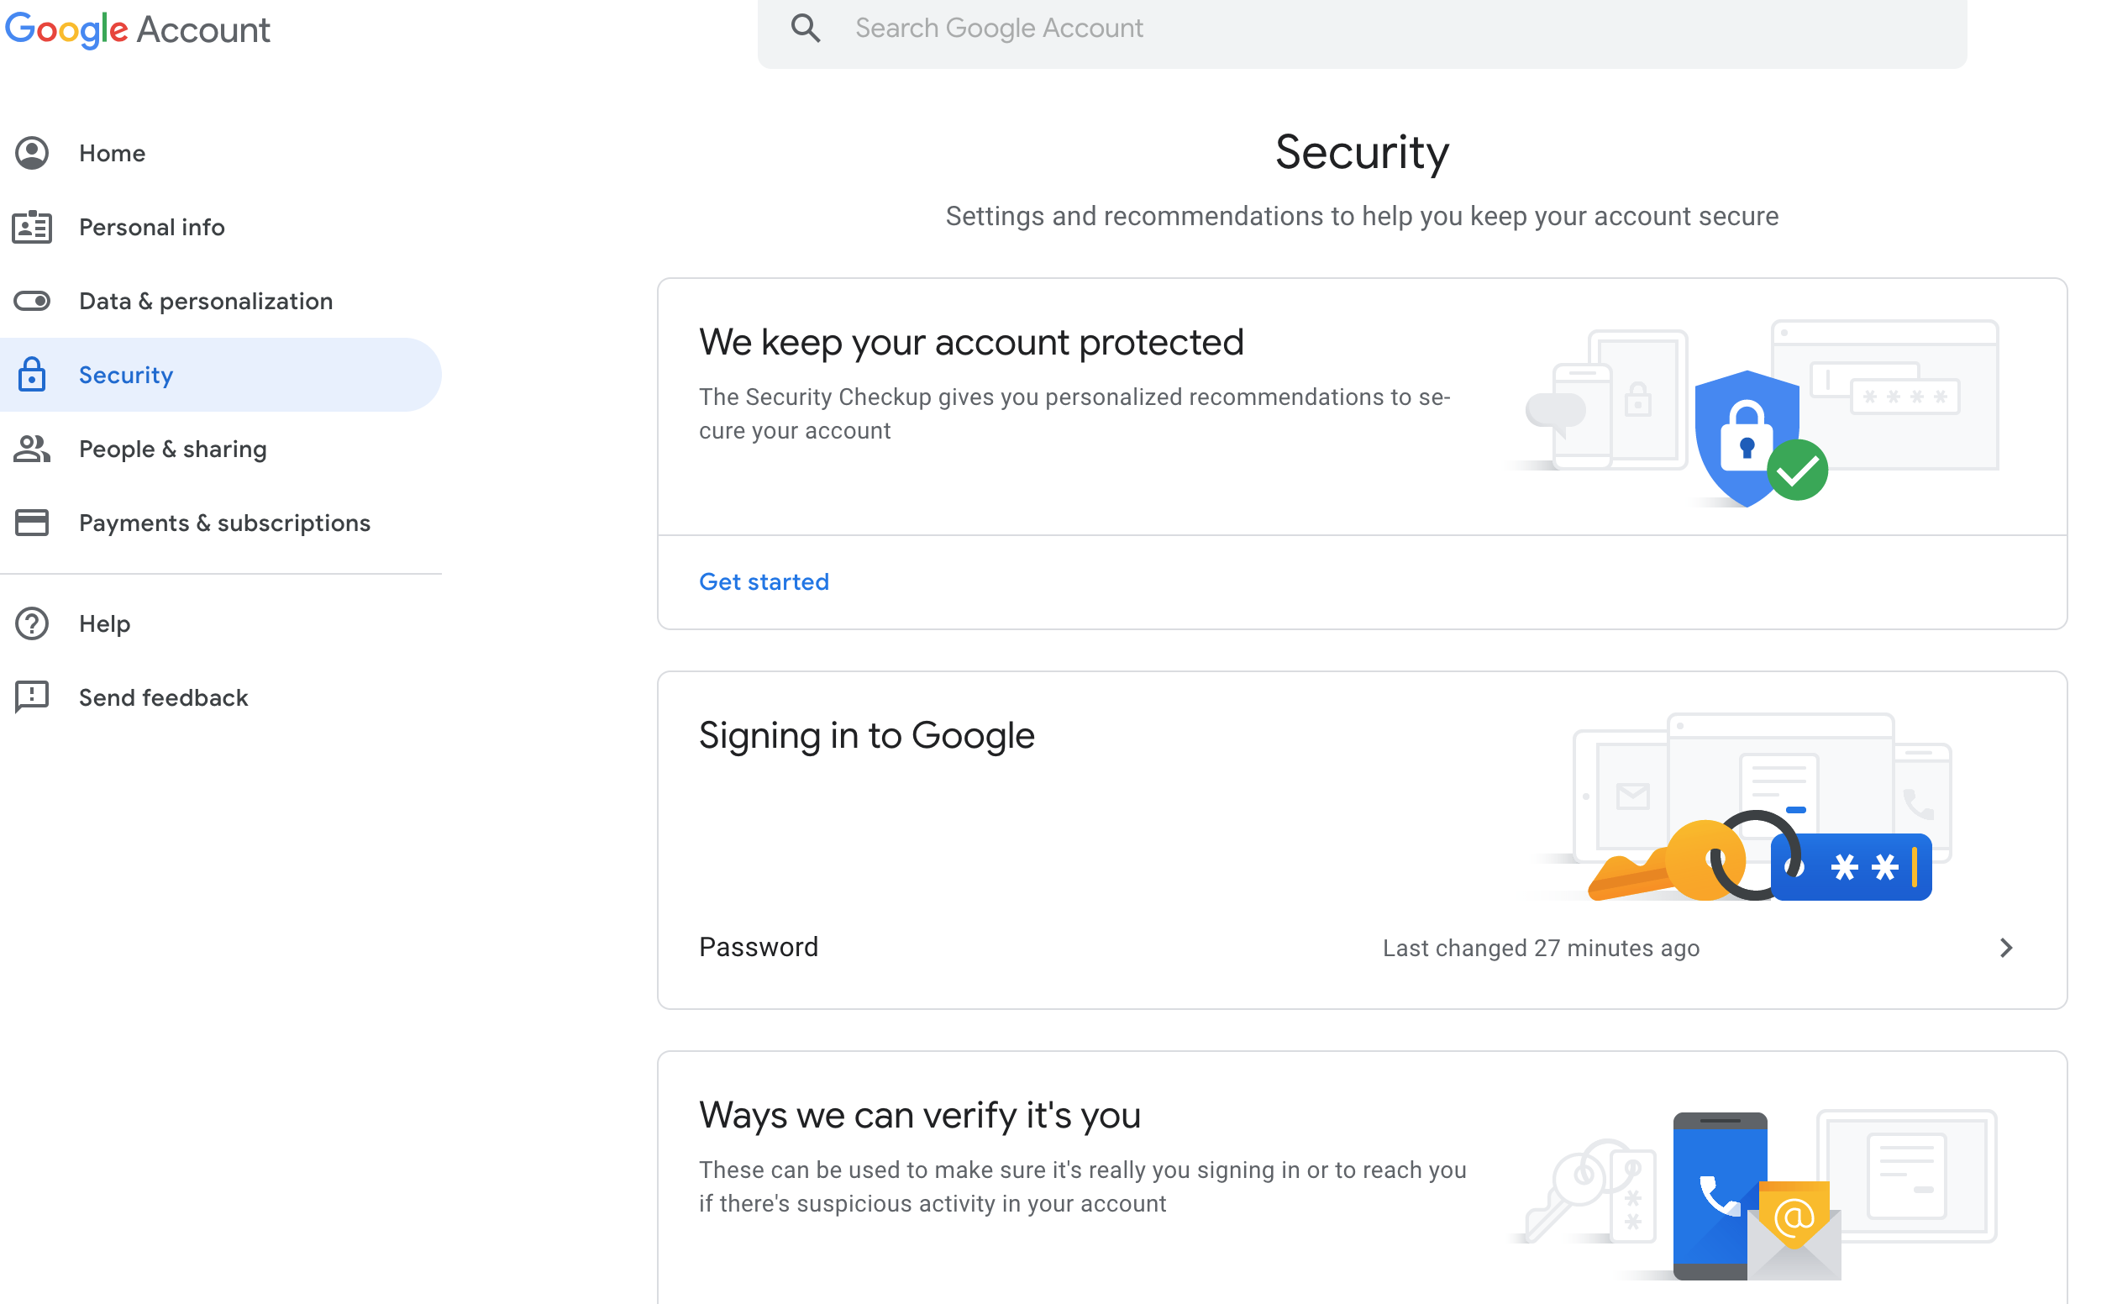Screen dimensions: 2112x1304
Task: Switch to the Security section
Action: (126, 374)
